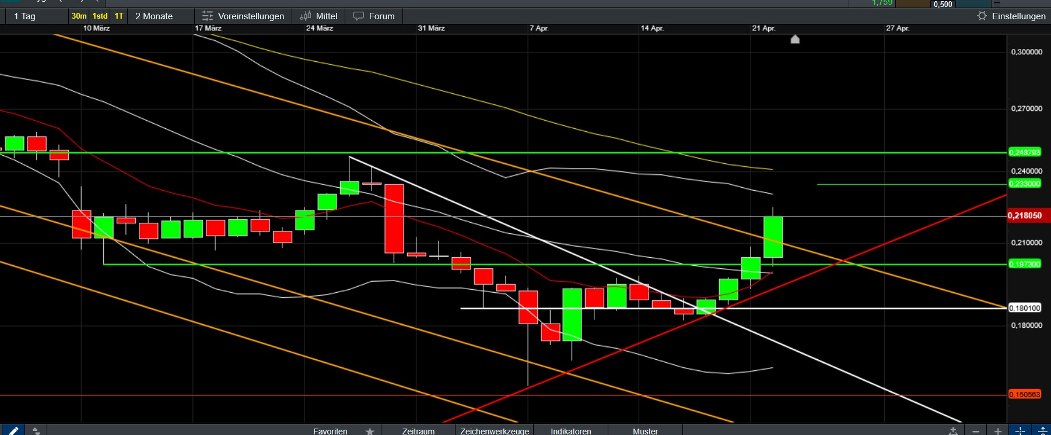Click the candlestick chart type icon
The width and height of the screenshot is (1051, 435).
(306, 16)
